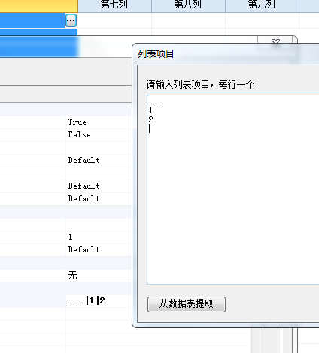Click the ... line in the text box
Image resolution: width=319 pixels, height=353 pixels.
coord(154,103)
